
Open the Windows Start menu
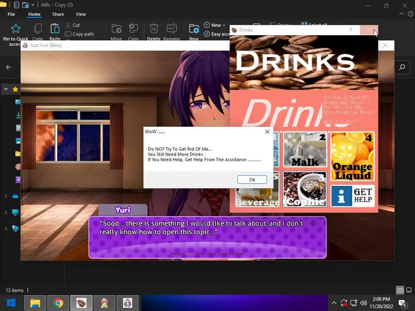[11, 303]
